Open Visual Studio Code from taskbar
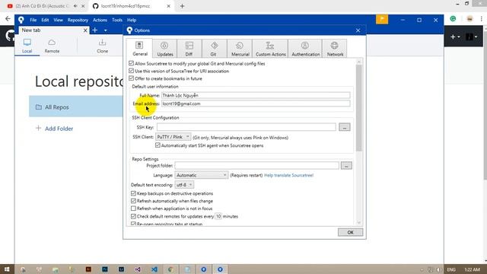487x274 pixels. (x=154, y=269)
